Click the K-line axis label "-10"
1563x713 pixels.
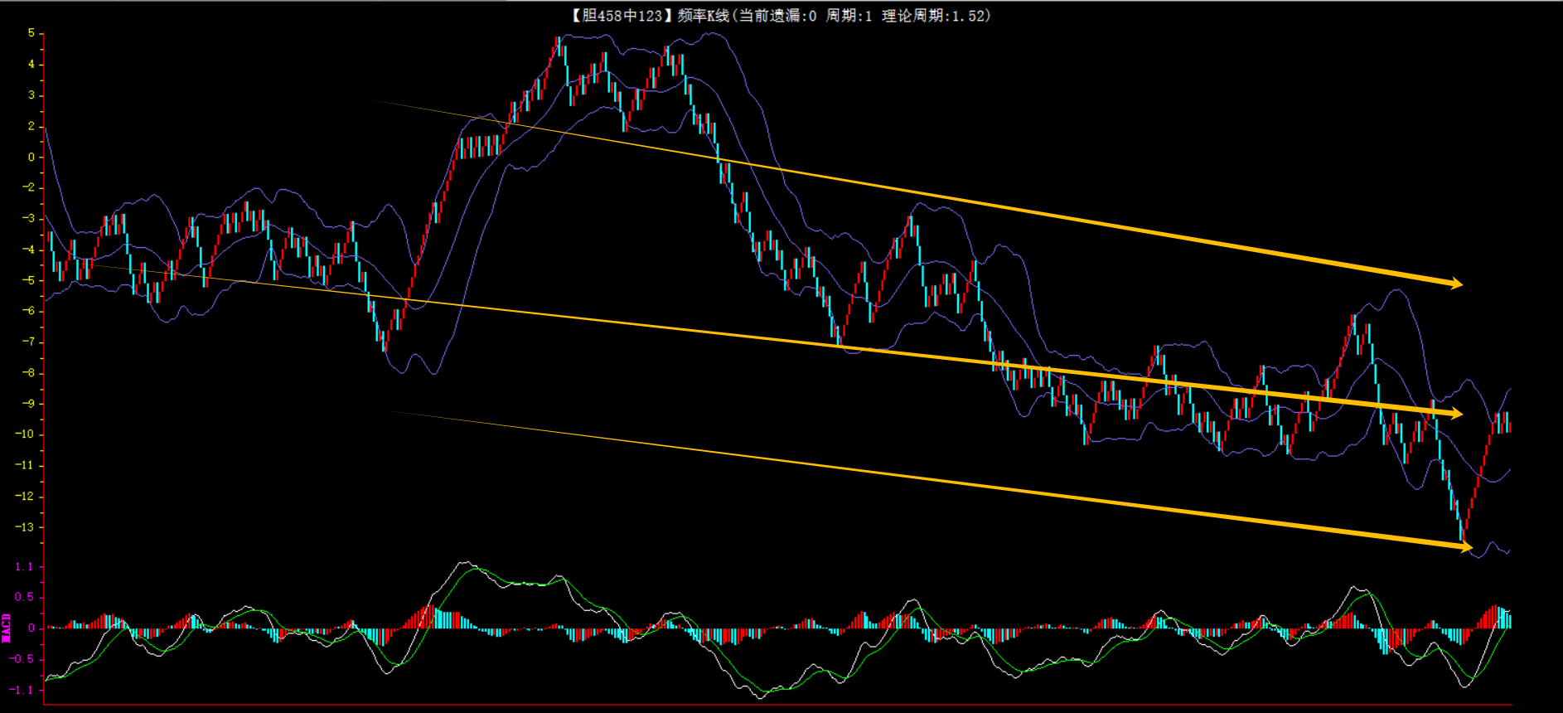[25, 434]
